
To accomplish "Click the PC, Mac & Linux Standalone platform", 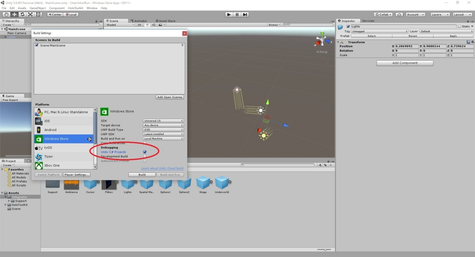I will click(64, 112).
